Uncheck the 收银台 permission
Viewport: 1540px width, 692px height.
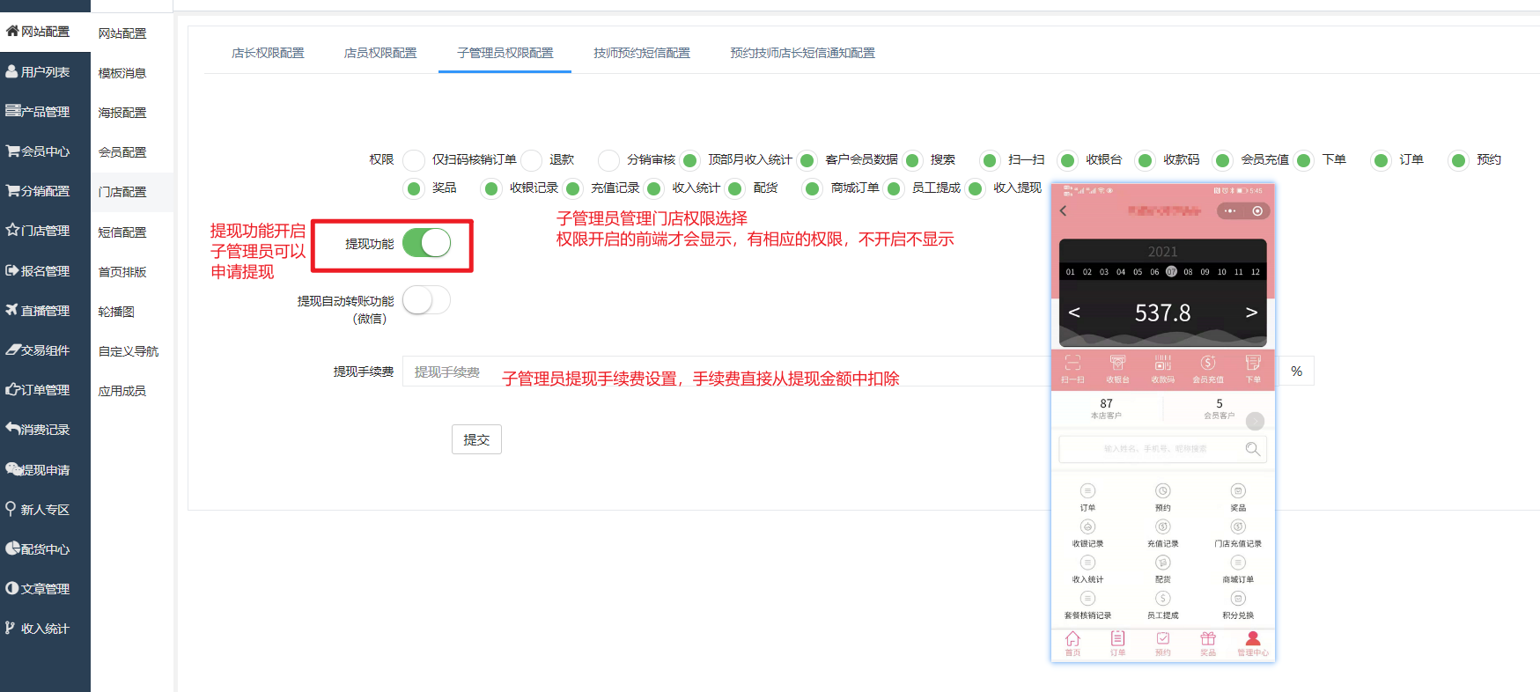pyautogui.click(x=1067, y=160)
